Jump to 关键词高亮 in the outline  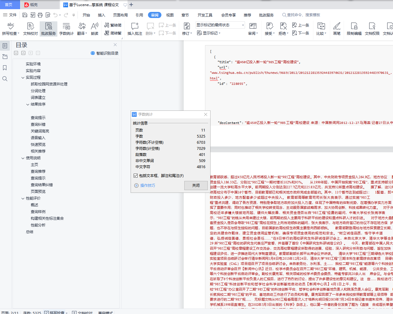pyautogui.click(x=40, y=131)
